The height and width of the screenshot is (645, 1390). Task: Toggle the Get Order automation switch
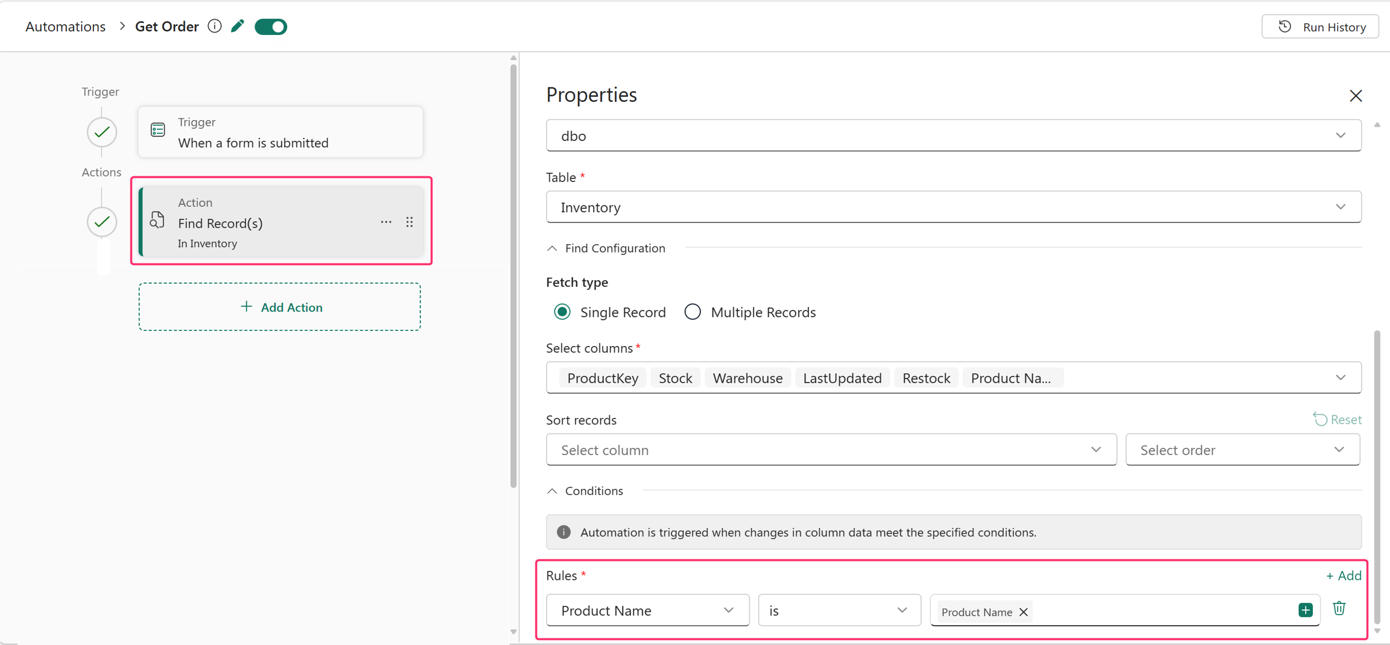tap(271, 27)
